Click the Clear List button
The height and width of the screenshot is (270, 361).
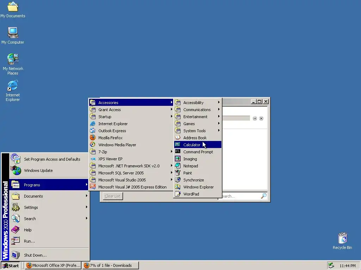[x=112, y=196]
